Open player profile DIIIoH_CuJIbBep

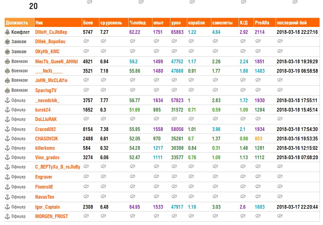coord(51,32)
